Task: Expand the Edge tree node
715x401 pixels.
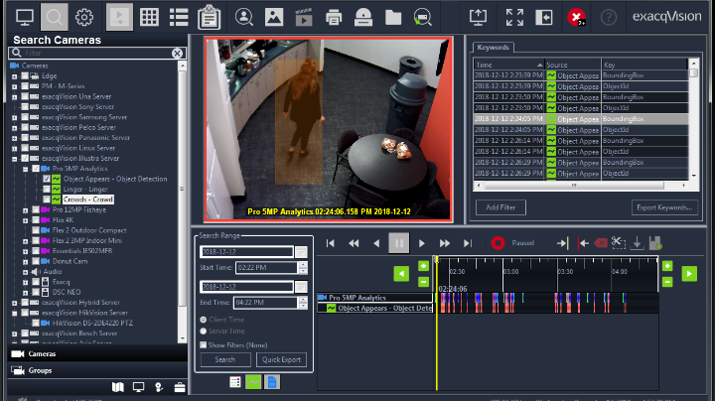Action: coord(15,76)
